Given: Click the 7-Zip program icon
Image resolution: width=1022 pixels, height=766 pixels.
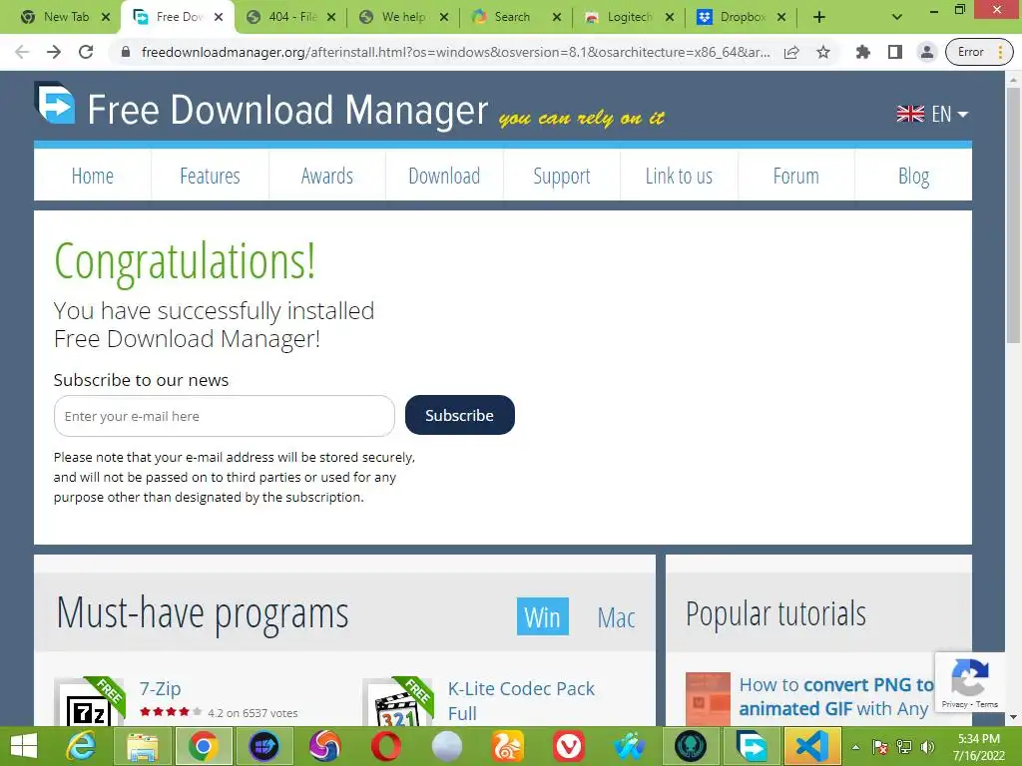Looking at the screenshot, I should 89,702.
